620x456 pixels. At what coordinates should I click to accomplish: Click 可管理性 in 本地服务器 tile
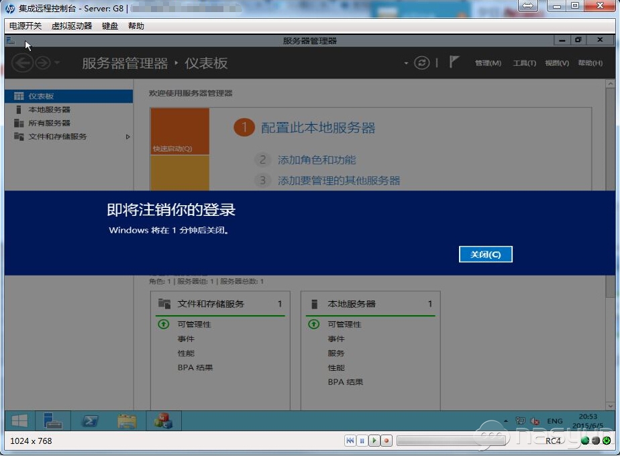point(344,324)
